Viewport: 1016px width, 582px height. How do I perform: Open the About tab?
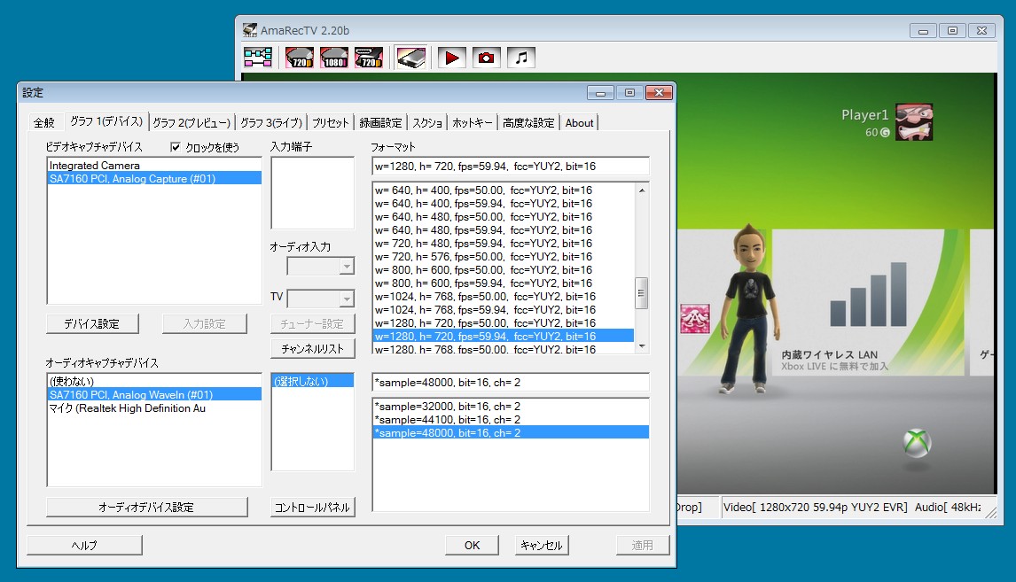[579, 122]
